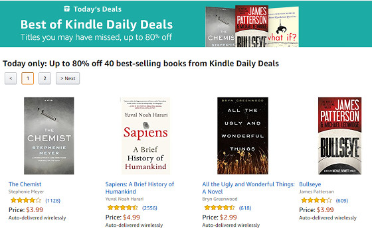Screen dimensions: 372x240
Task: Go to page 2 of deals
Action: point(45,78)
